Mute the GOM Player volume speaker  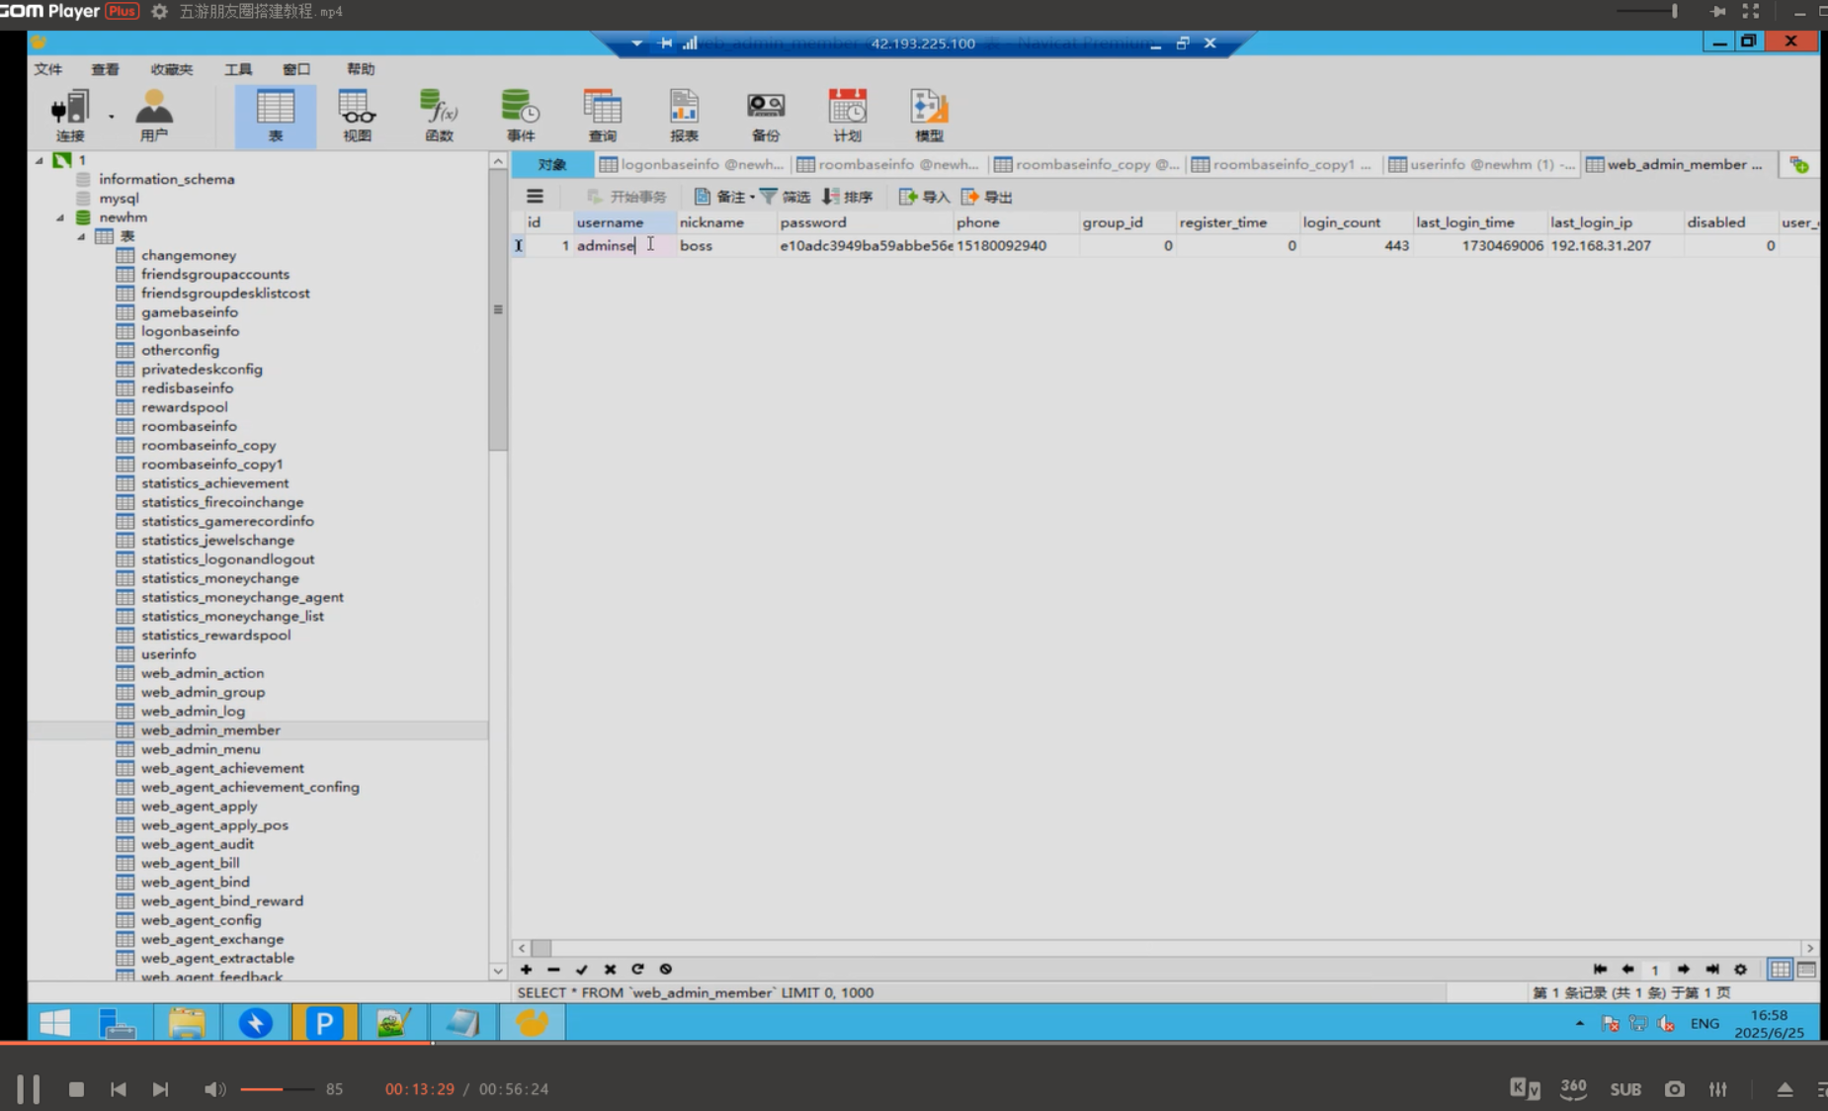213,1089
